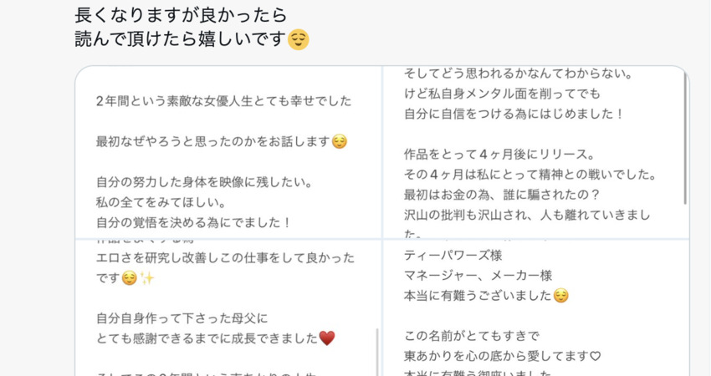Click the emoji after 本当に有難うございました

click(561, 295)
